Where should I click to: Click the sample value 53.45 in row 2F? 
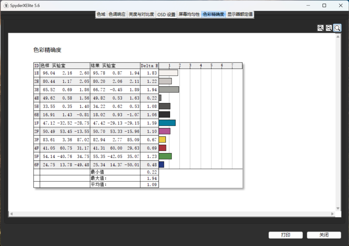(66, 132)
